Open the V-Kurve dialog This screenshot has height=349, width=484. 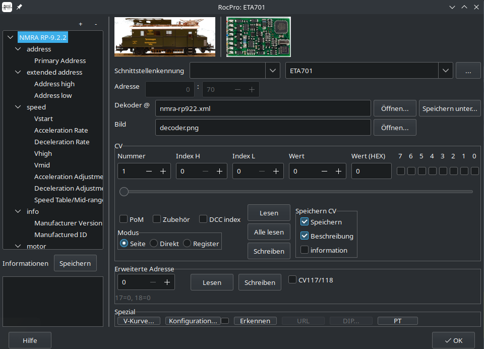139,321
